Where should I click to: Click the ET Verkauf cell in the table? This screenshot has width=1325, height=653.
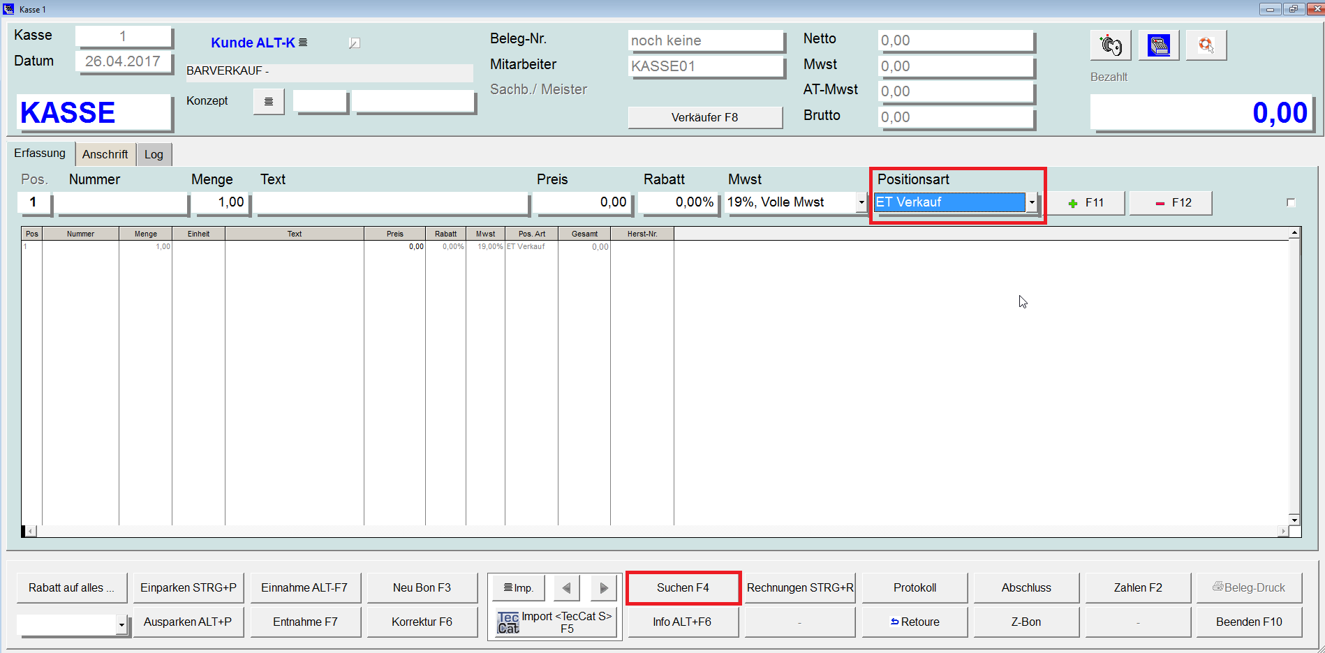[531, 246]
